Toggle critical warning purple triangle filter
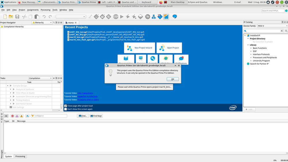The width and height of the screenshot is (288, 162). (17, 116)
